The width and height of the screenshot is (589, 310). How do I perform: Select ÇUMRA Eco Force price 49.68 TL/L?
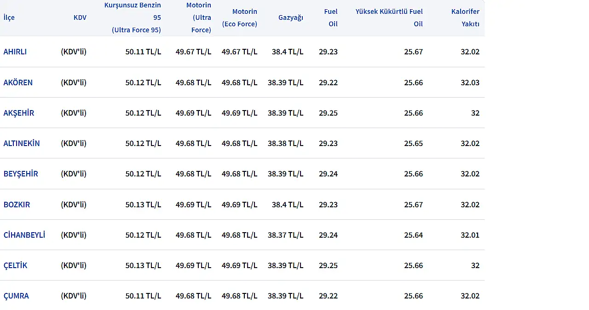(x=239, y=296)
